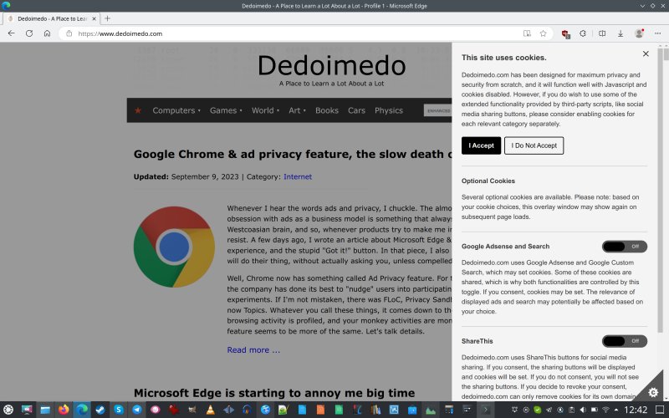Select the Dedoimedo browser tab

(x=51, y=18)
